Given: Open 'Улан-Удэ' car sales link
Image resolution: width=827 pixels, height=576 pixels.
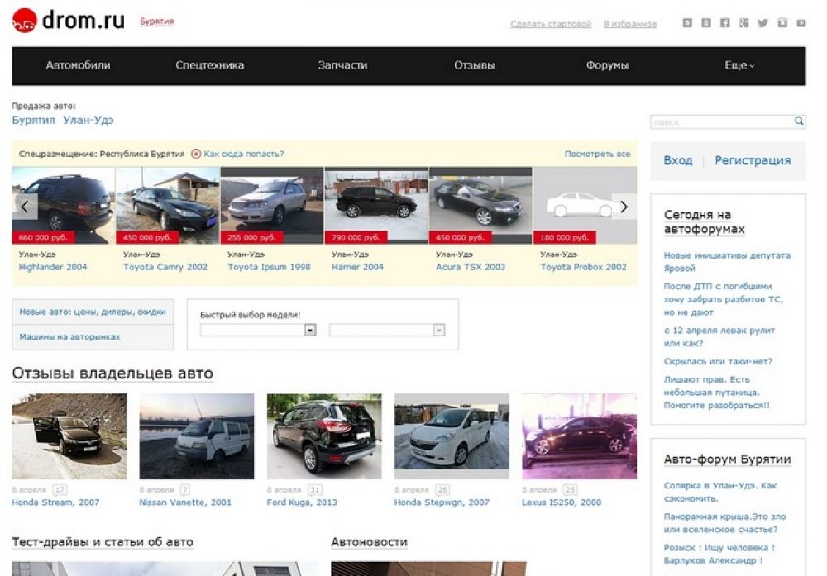Looking at the screenshot, I should click(88, 120).
